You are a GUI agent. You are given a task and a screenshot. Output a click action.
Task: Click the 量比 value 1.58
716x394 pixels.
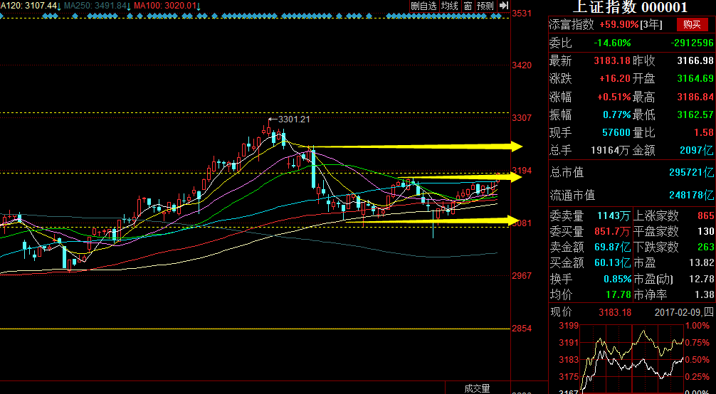tap(703, 133)
